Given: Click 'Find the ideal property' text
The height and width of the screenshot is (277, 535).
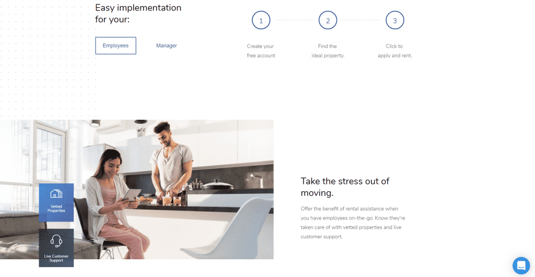Looking at the screenshot, I should [x=328, y=51].
